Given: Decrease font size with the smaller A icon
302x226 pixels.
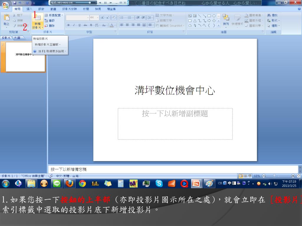Looking at the screenshot, I should [x=107, y=17].
